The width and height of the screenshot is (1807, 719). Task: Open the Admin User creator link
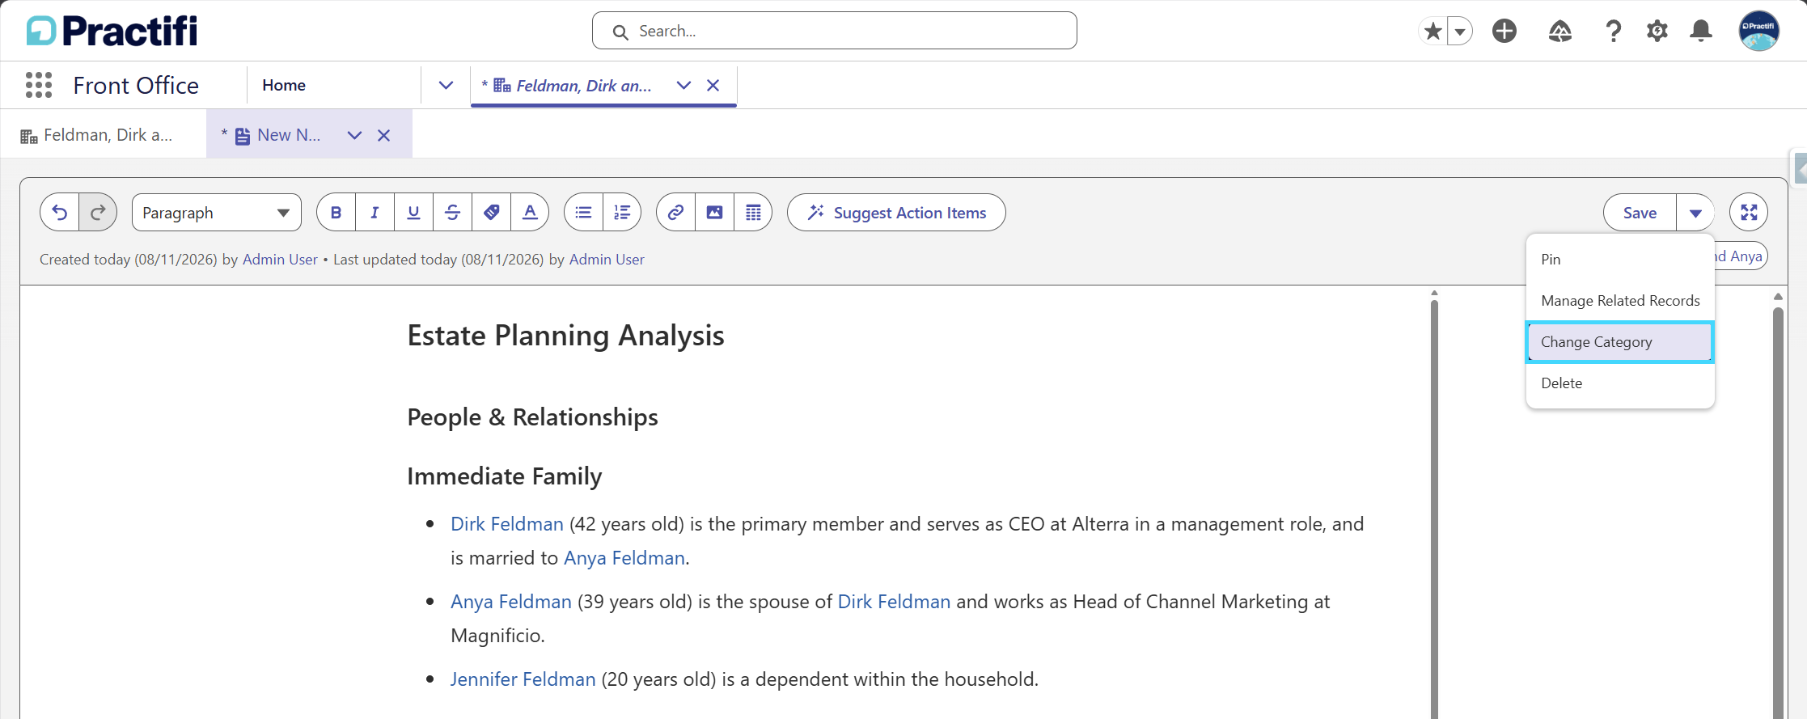pyautogui.click(x=280, y=260)
